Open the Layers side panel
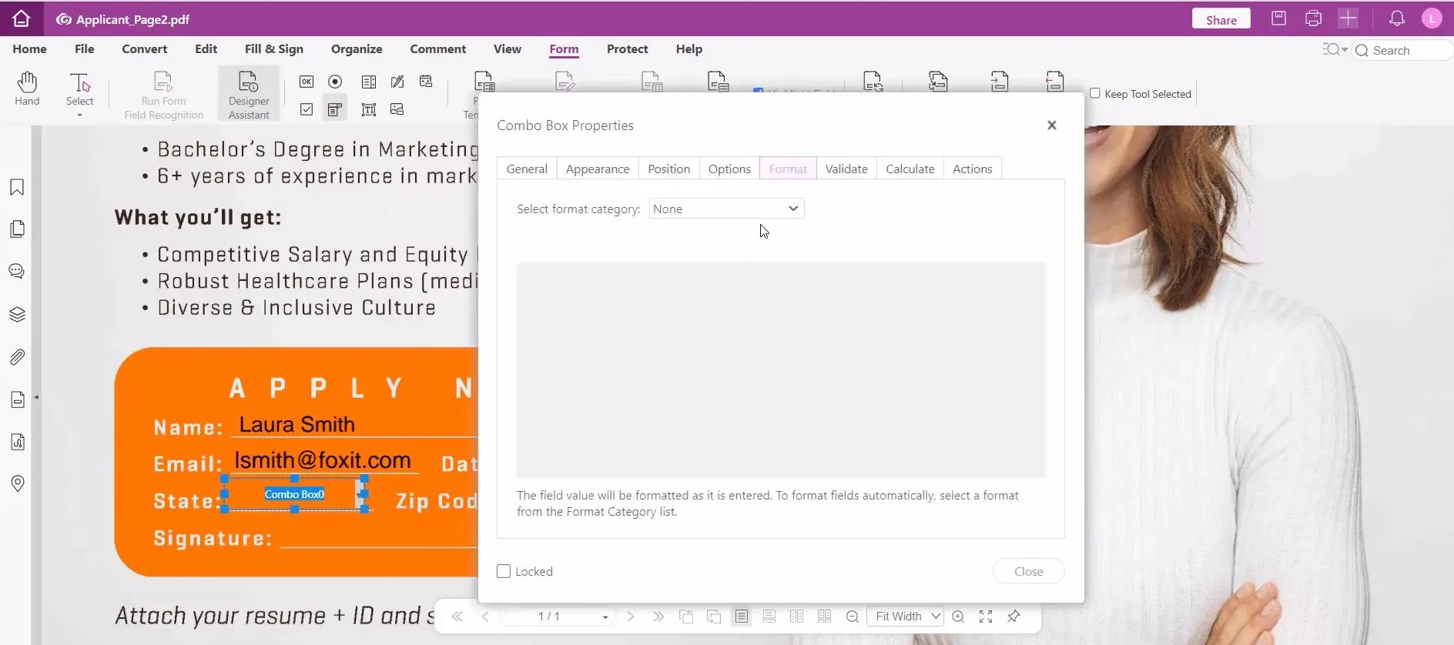The width and height of the screenshot is (1454, 645). [17, 314]
